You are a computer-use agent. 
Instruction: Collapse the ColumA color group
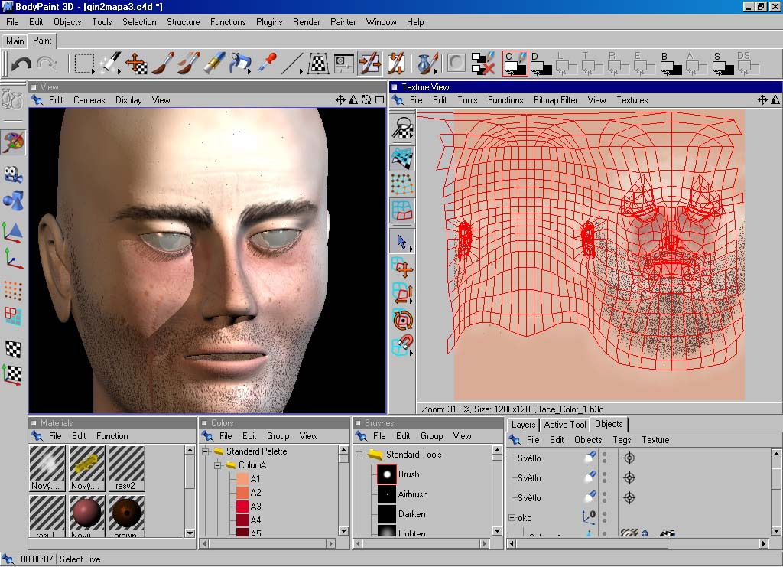pyautogui.click(x=218, y=465)
